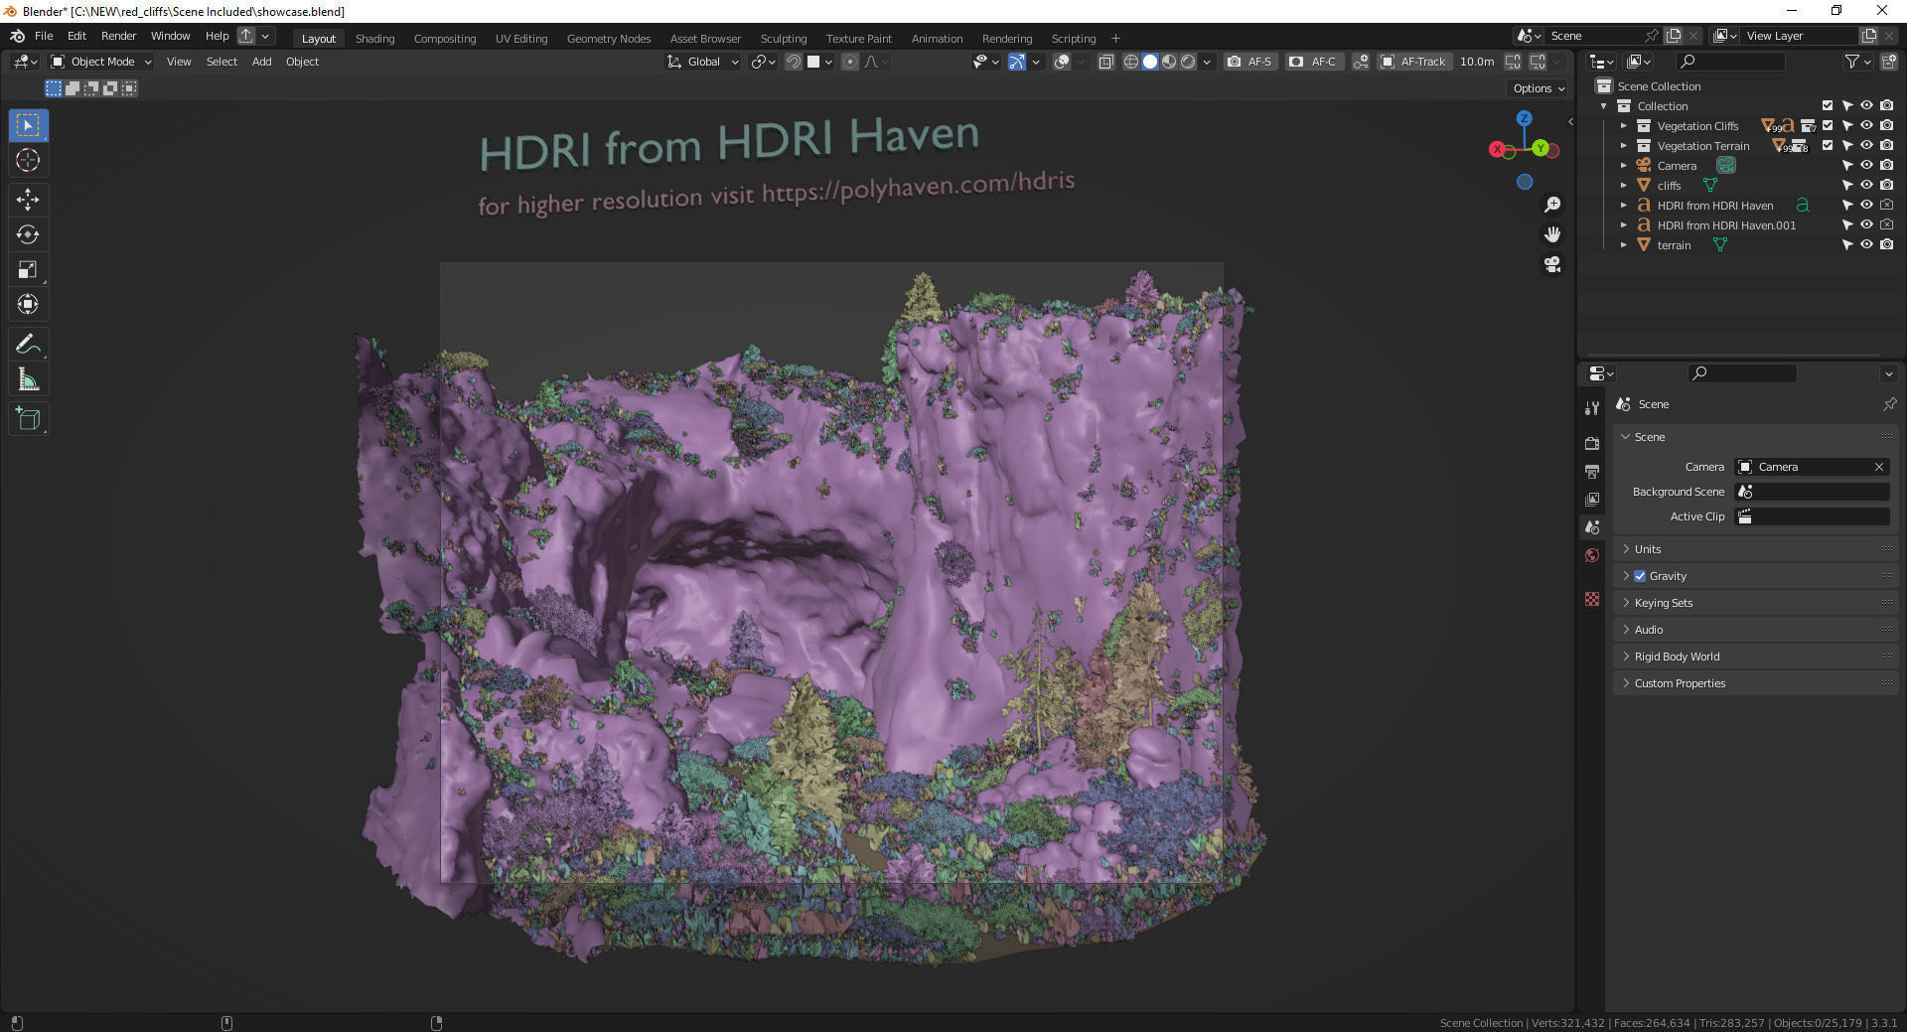Image resolution: width=1907 pixels, height=1032 pixels.
Task: Open the viewport Options dropdown
Action: click(x=1539, y=88)
